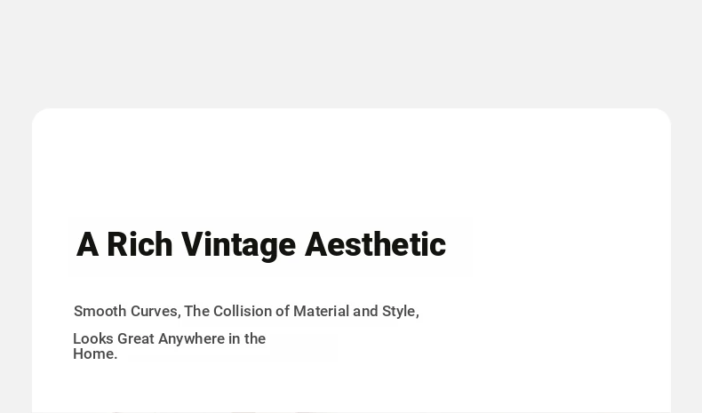Click the word "Material" in the subtitle
702x413 pixels.
tap(321, 311)
